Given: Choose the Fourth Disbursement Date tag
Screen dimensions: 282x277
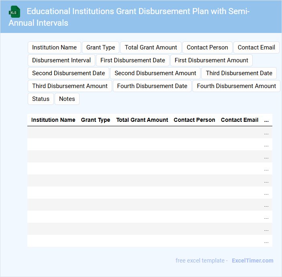Looking at the screenshot, I should click(x=152, y=86).
